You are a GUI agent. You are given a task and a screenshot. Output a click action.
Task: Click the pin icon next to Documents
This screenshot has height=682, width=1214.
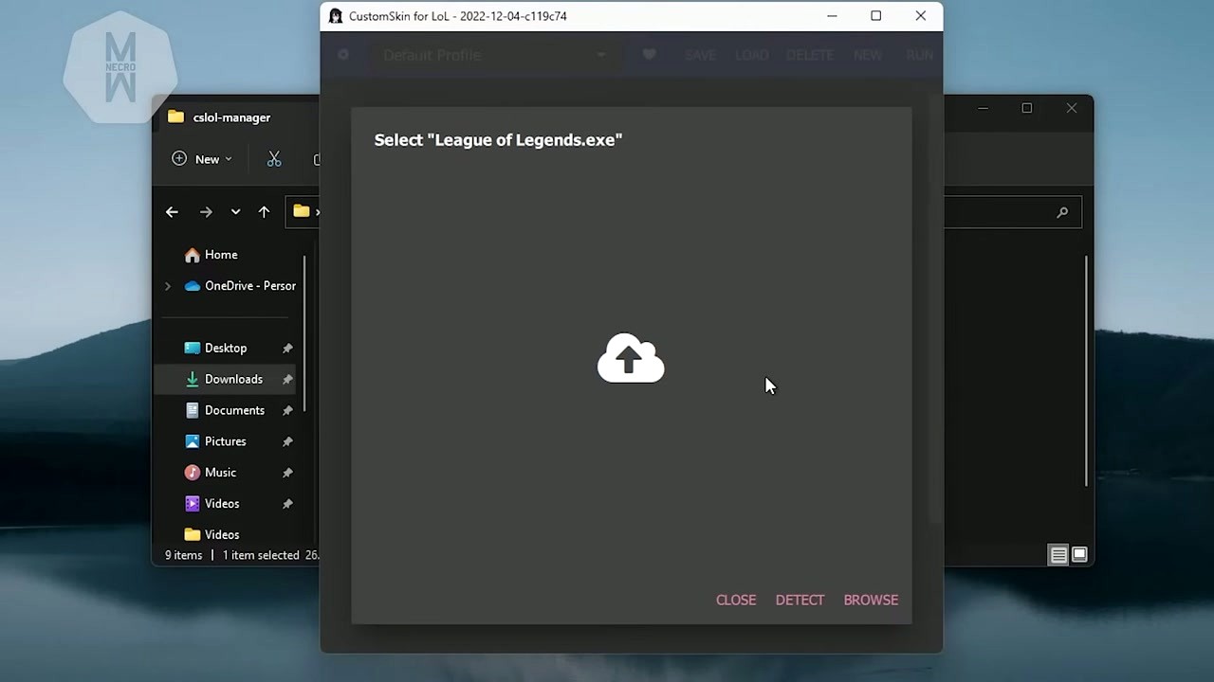(x=287, y=411)
